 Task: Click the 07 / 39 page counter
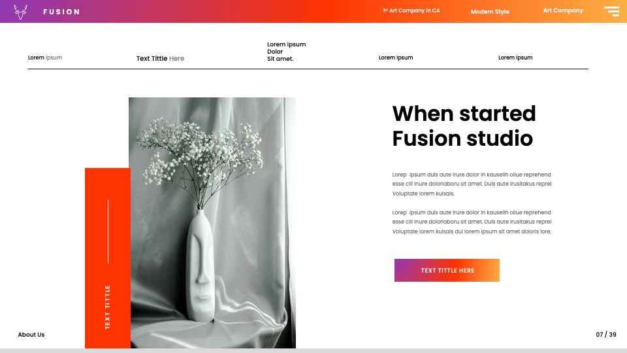606,335
